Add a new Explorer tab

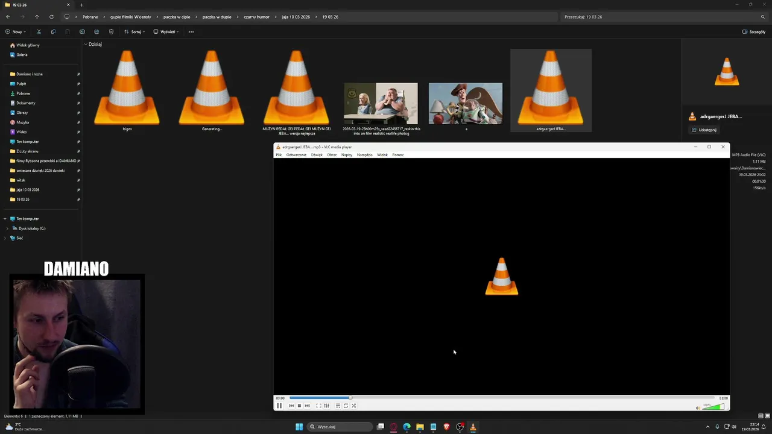(81, 5)
